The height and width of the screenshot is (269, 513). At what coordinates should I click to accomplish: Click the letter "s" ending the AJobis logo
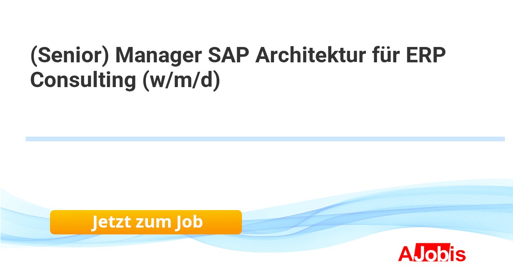click(x=460, y=254)
